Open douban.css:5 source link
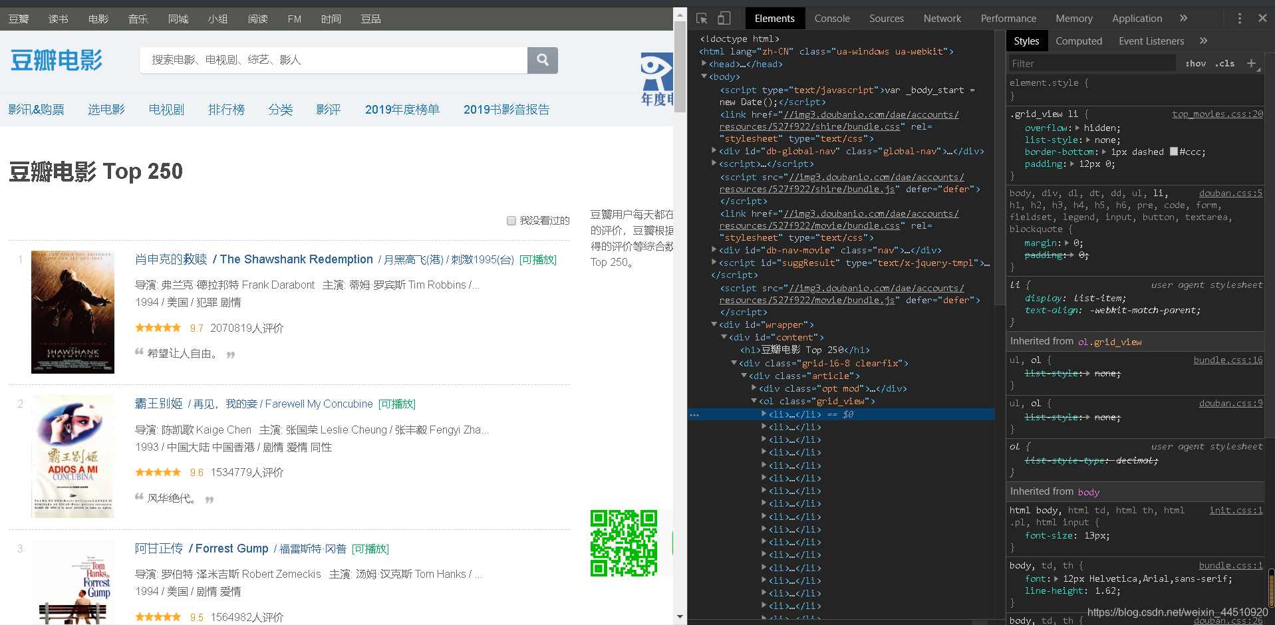This screenshot has width=1275, height=625. pyautogui.click(x=1230, y=193)
